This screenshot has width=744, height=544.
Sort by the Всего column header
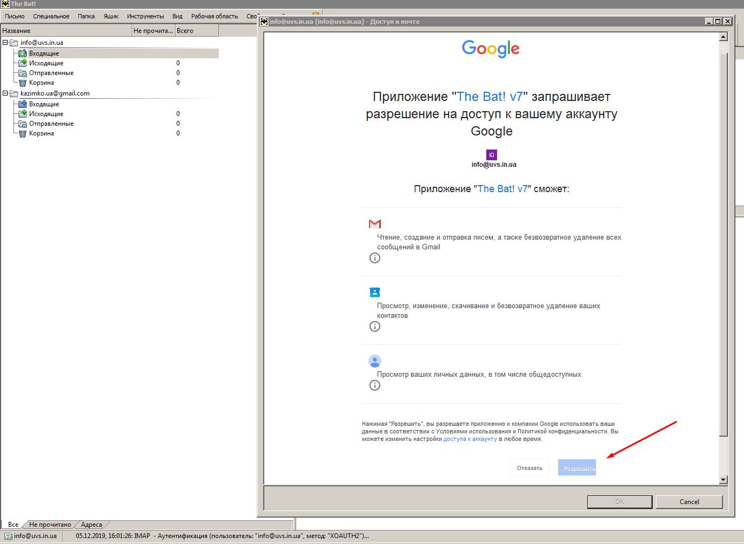(x=197, y=31)
